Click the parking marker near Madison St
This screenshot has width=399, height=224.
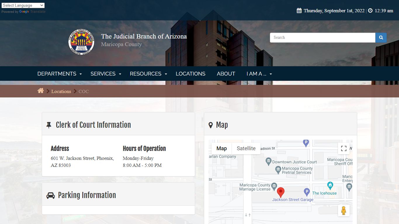tap(306, 143)
